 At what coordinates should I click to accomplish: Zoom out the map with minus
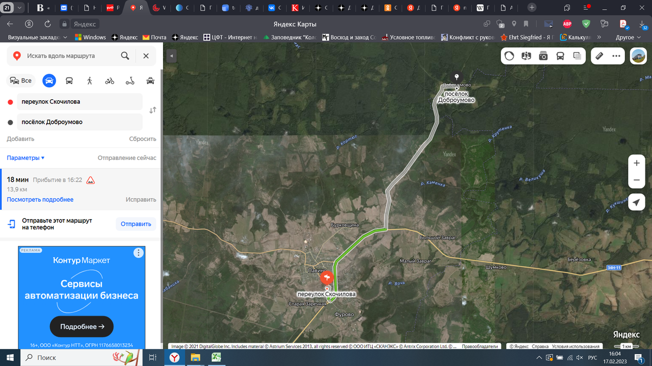coord(636,179)
